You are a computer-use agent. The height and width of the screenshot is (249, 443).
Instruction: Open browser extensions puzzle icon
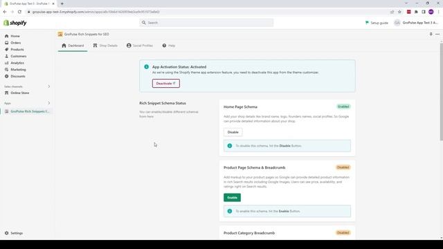click(416, 12)
